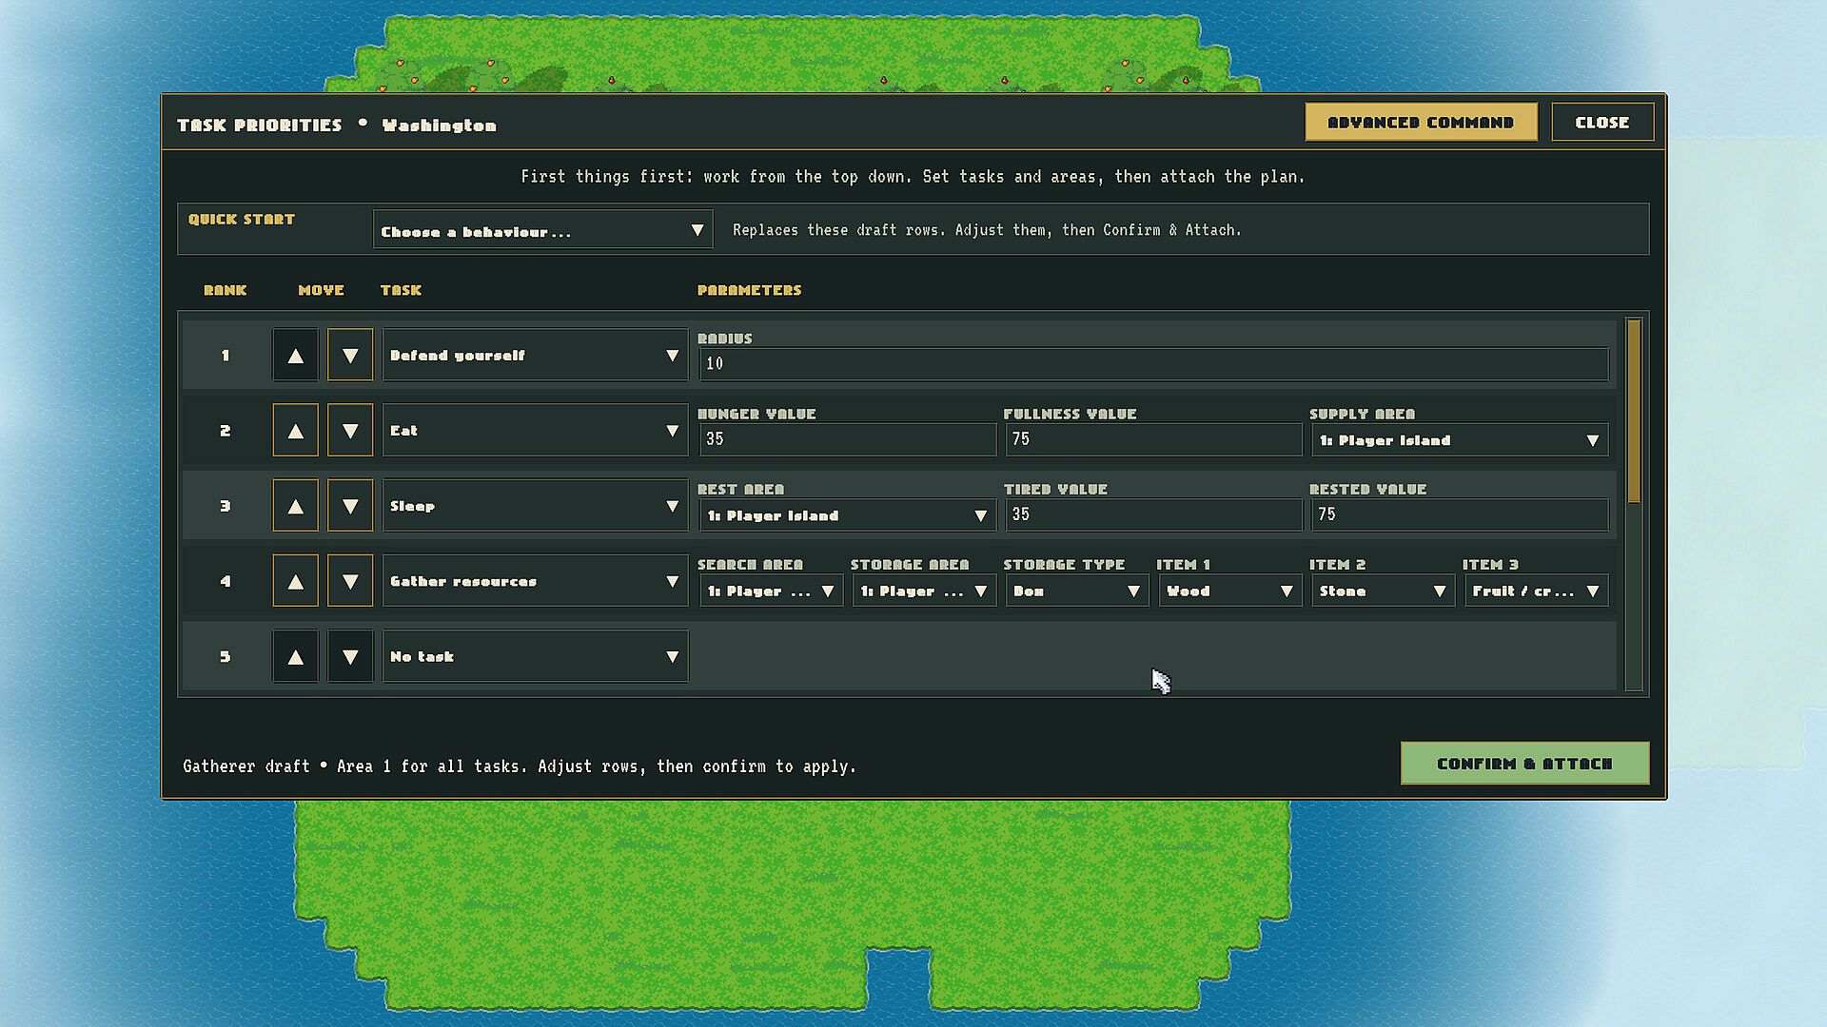Open the Defend yourself task dropdown
The image size is (1827, 1027).
535,356
